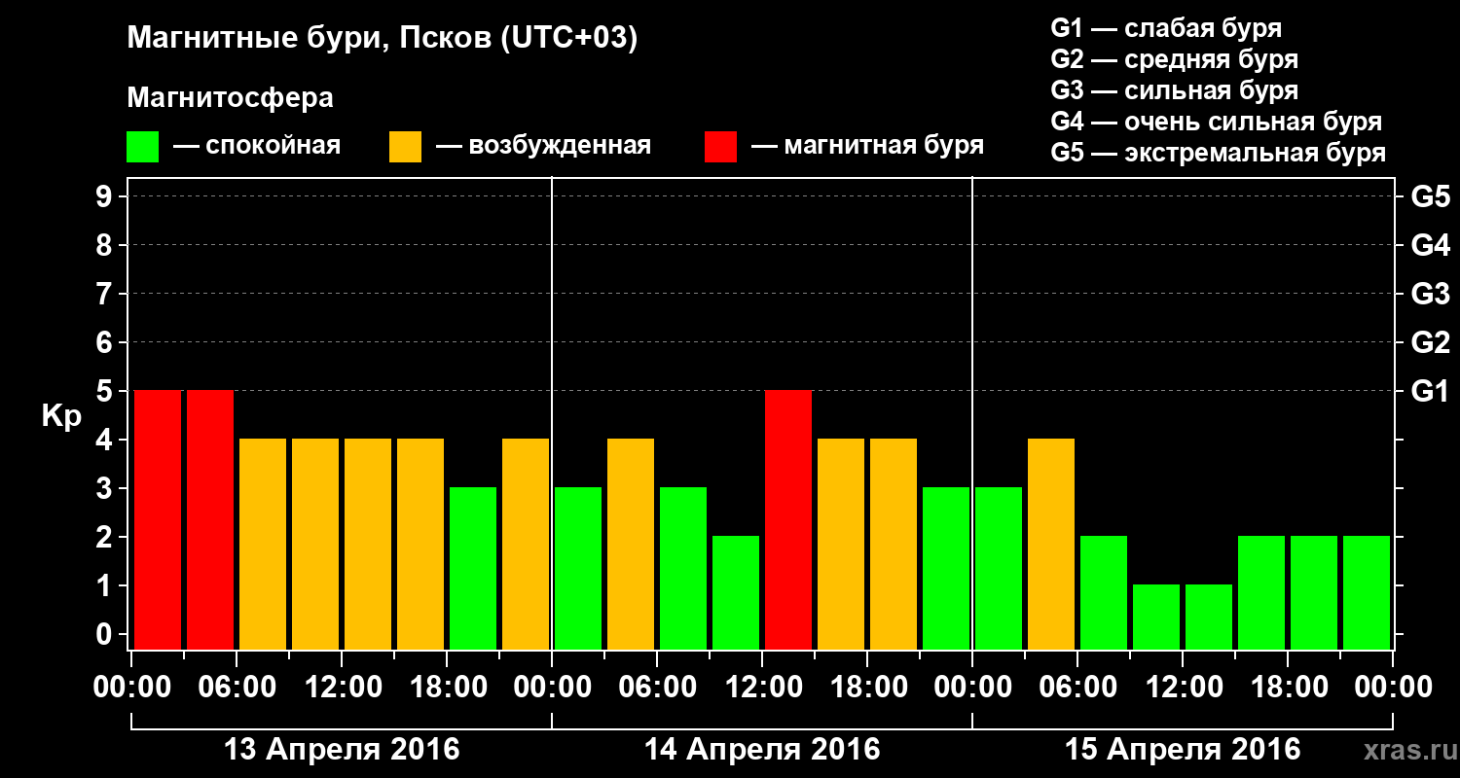The height and width of the screenshot is (778, 1460).
Task: Click the red storm bar at 12:00 on 14 April
Action: coord(788,519)
